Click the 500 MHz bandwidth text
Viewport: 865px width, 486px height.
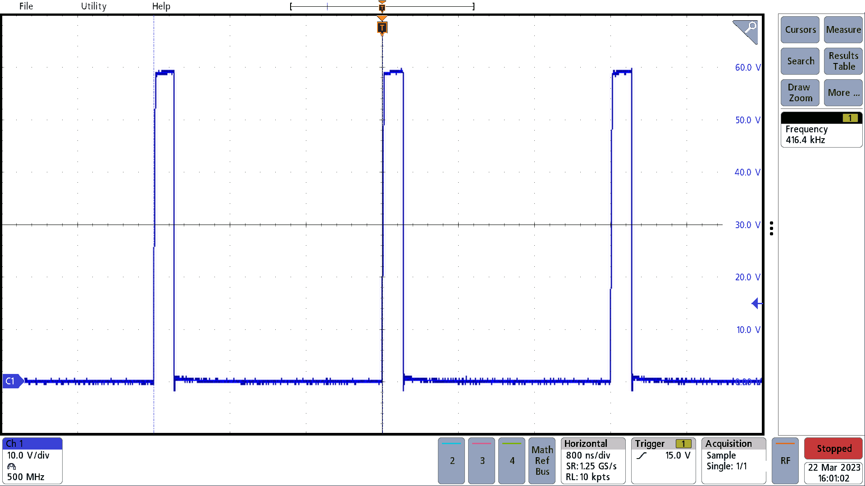[26, 477]
